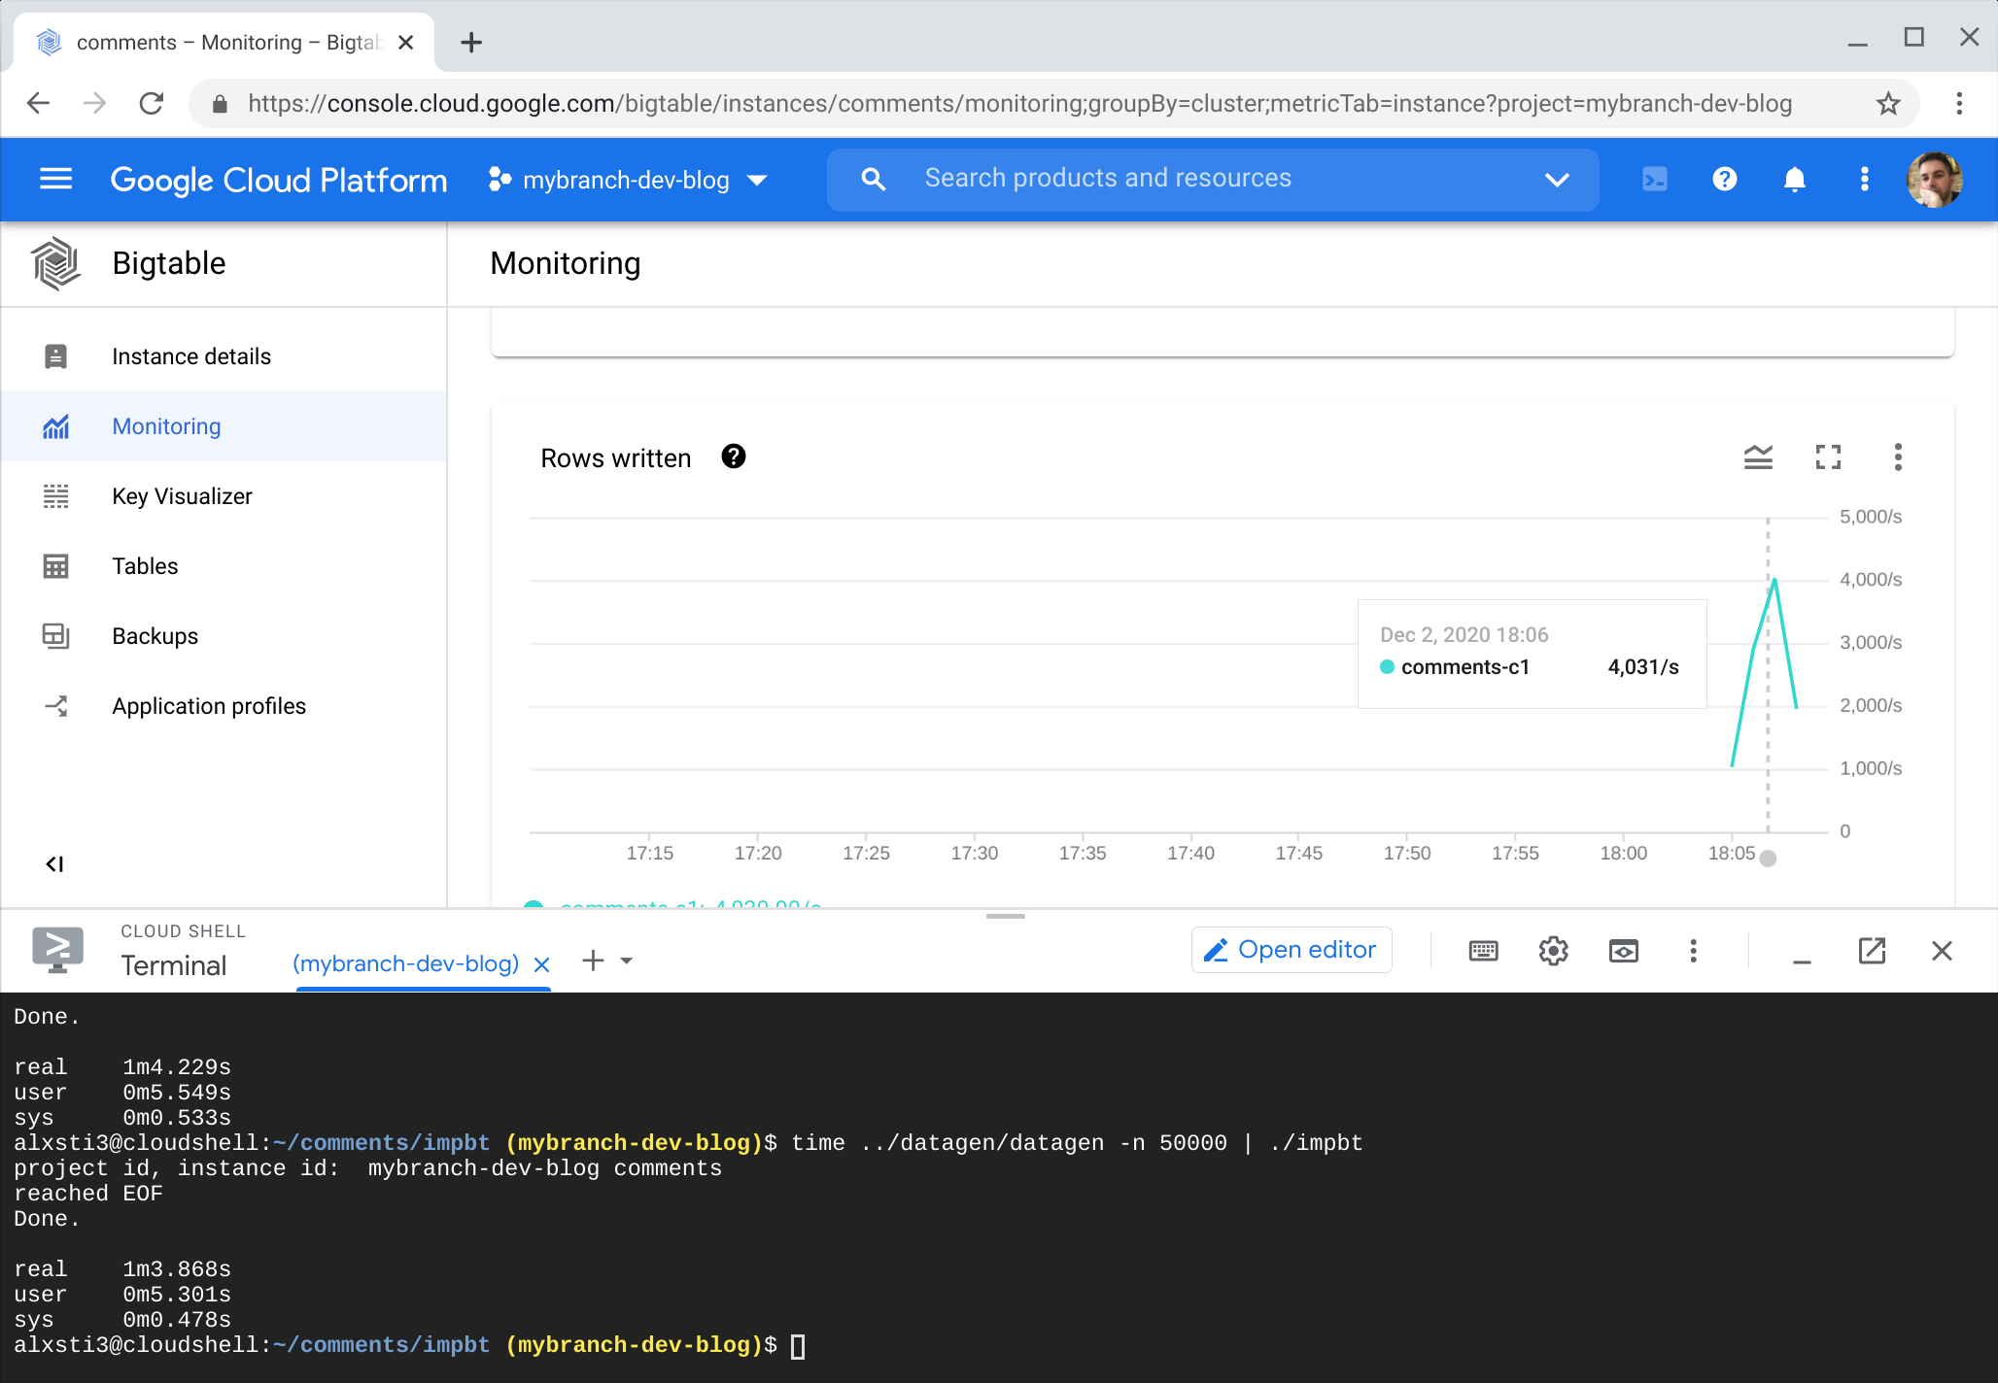Open the top bar three-dot settings menu
Screen dimensions: 1998x1383
(x=1864, y=180)
